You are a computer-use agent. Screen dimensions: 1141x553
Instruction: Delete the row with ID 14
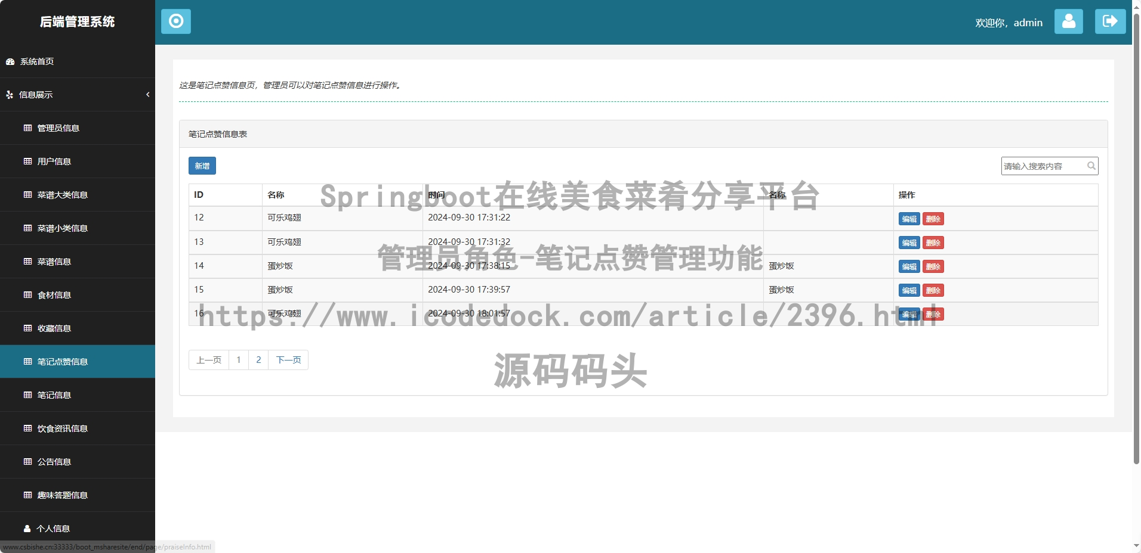click(x=933, y=266)
